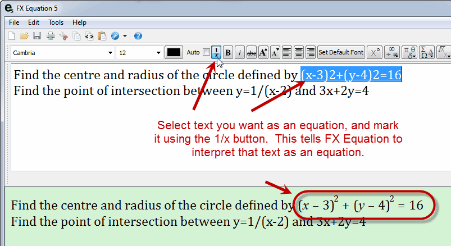Click preview line 'Find the point of intersection'
The image size is (451, 246).
[188, 222]
